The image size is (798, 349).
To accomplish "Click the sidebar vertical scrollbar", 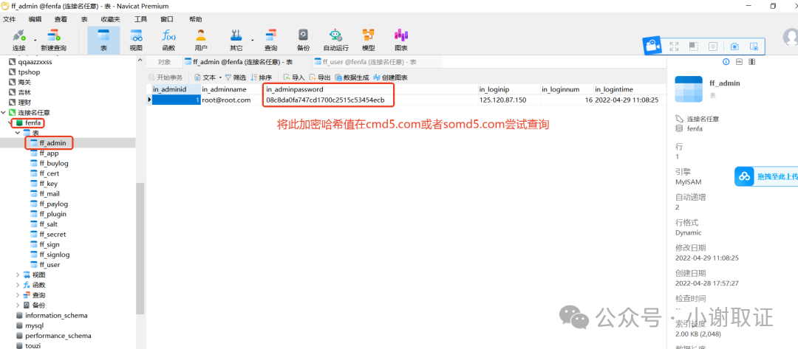I will [140, 249].
